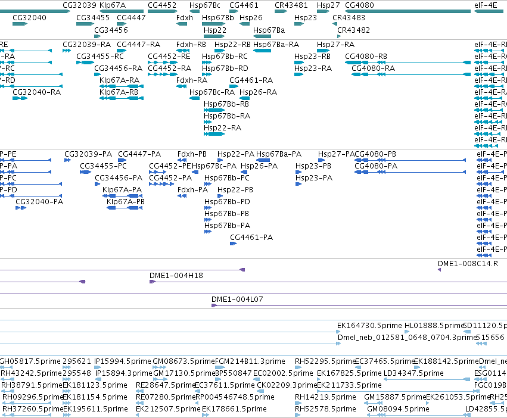
Task: Click the CG34455-RC transcript label
Action: coord(100,56)
